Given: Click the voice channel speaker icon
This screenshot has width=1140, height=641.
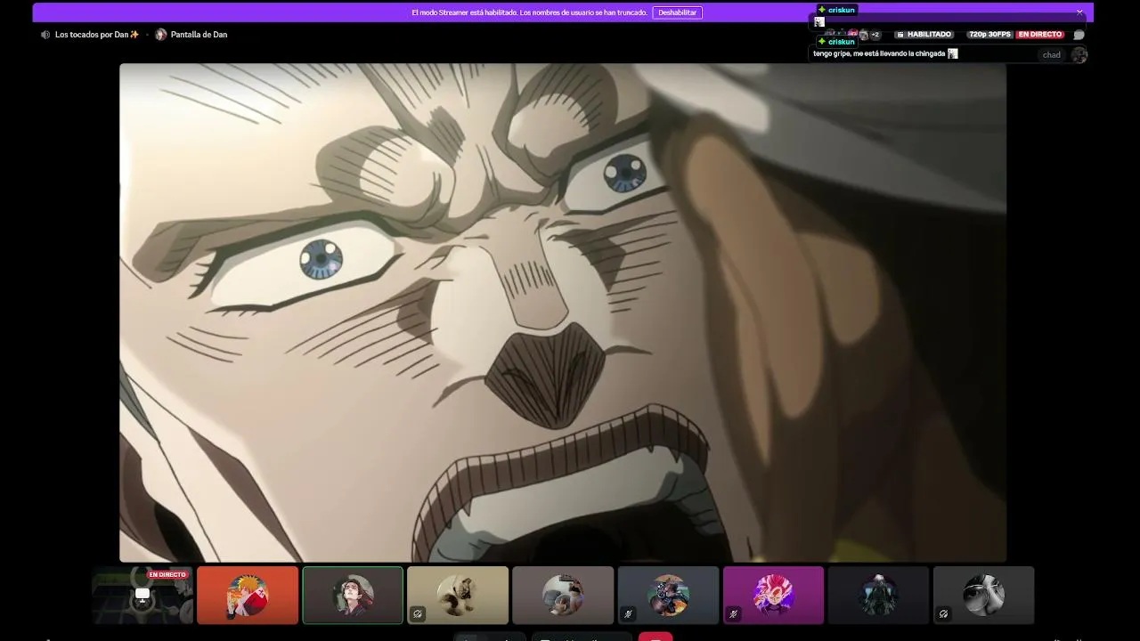Looking at the screenshot, I should tap(45, 35).
